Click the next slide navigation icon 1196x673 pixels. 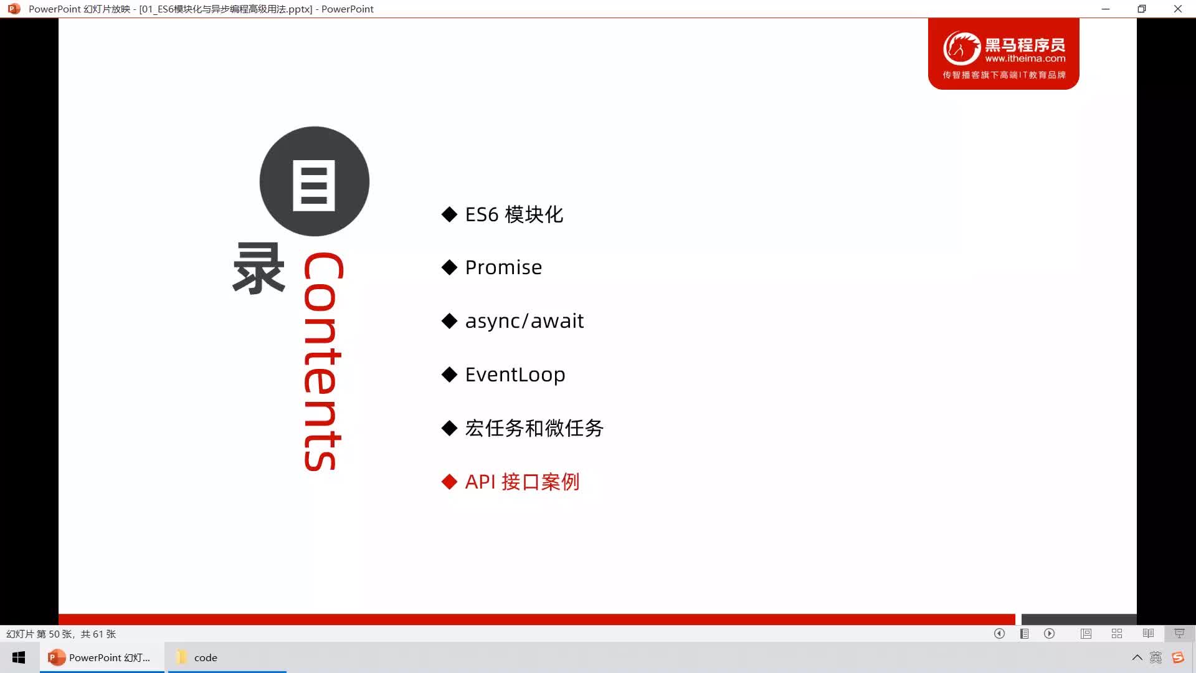[x=1050, y=634]
